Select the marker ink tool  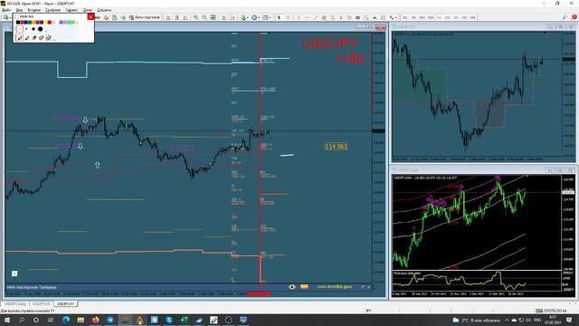pos(27,38)
